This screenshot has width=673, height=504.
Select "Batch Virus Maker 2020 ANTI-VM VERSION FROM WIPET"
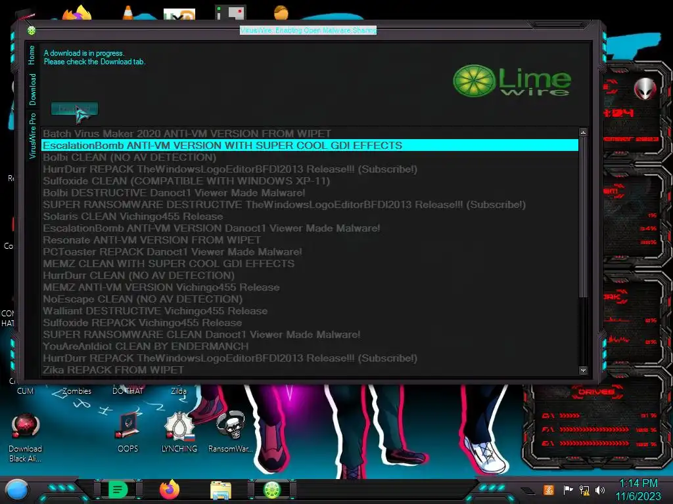tap(310, 134)
